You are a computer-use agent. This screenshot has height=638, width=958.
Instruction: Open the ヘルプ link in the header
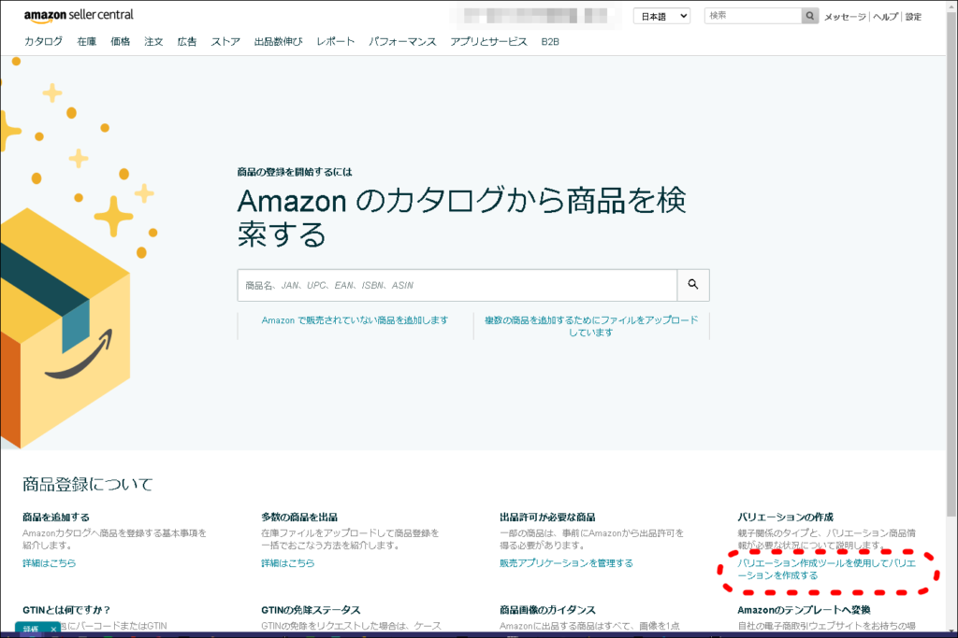pos(885,17)
